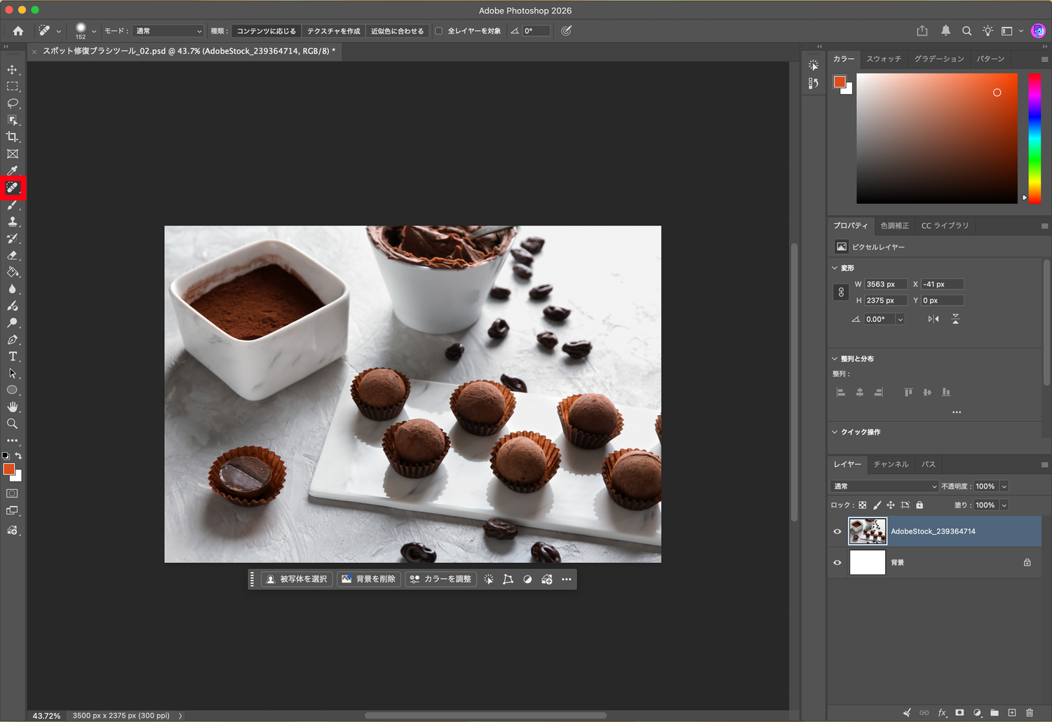Open the 塗り 100% dropdown arrow
This screenshot has height=722, width=1052.
1004,505
